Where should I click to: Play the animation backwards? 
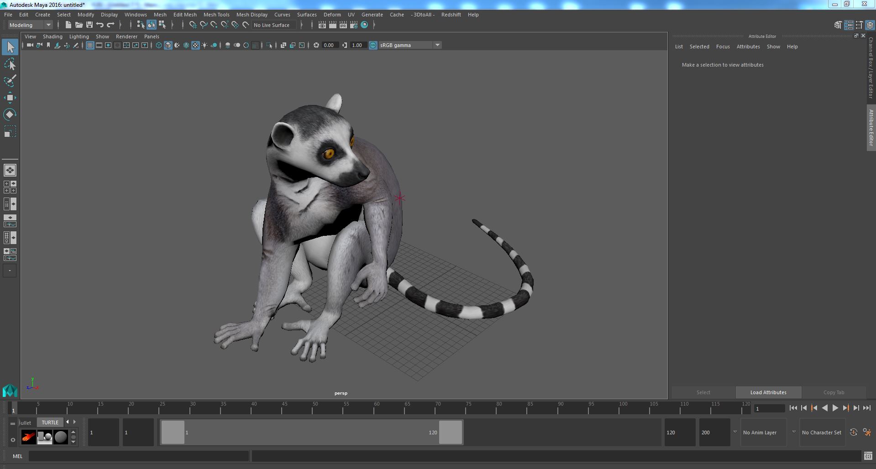pyautogui.click(x=824, y=408)
